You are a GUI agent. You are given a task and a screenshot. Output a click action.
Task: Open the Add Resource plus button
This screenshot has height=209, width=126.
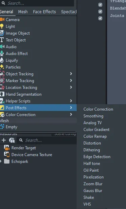4,140
